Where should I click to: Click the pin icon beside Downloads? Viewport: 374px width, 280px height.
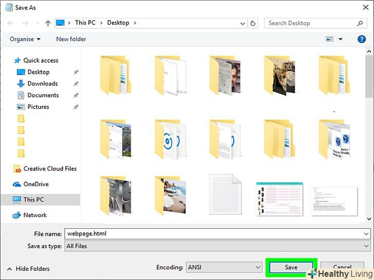[76, 84]
